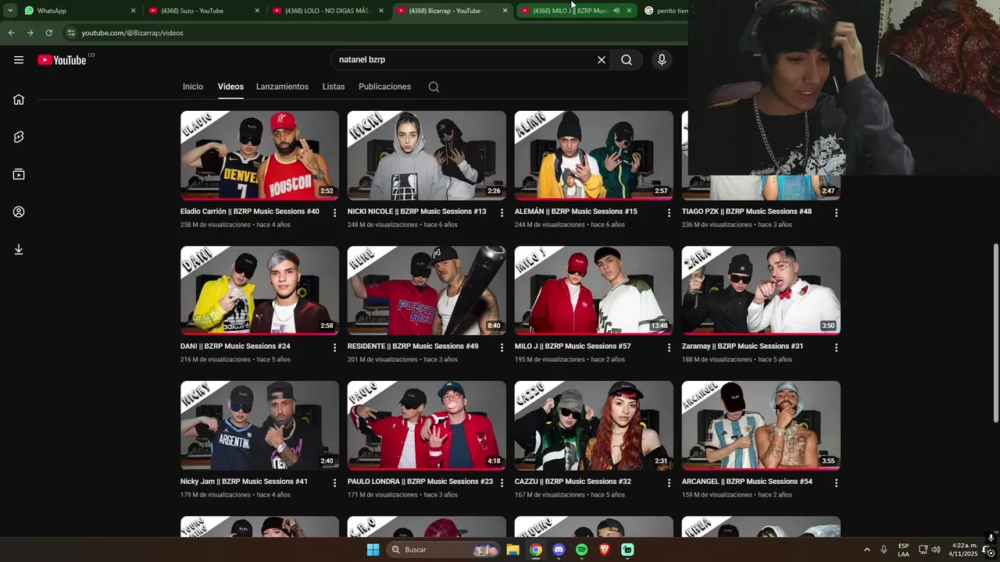Open the Lanzamientos channel tab
This screenshot has width=1000, height=562.
click(x=282, y=87)
